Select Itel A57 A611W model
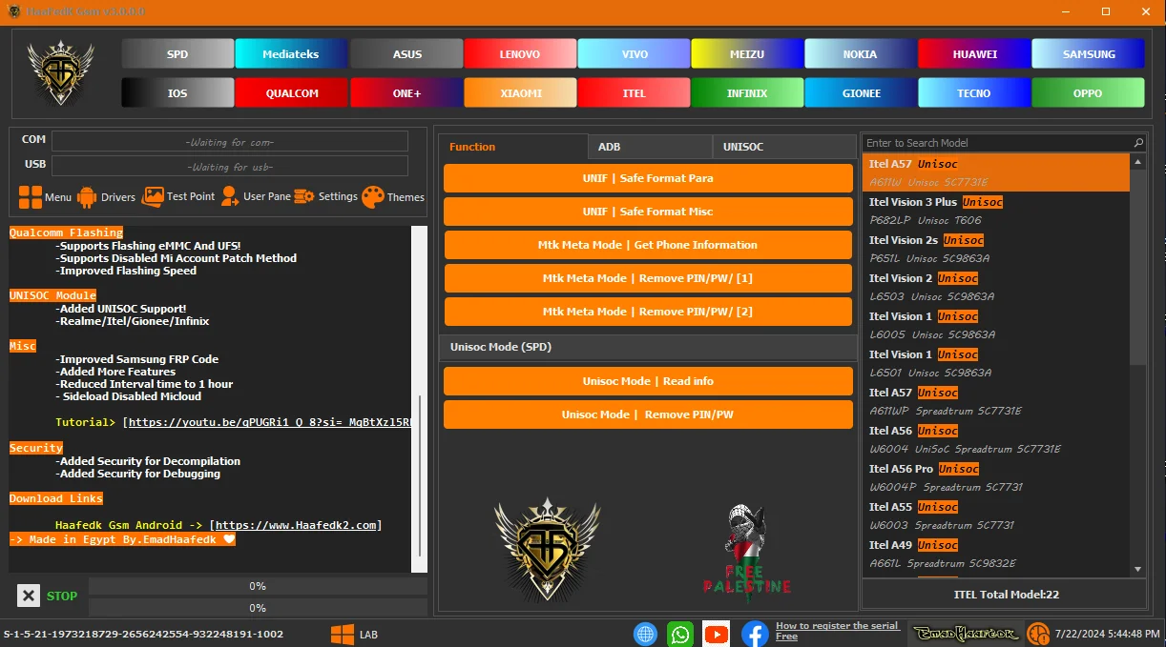 click(996, 172)
